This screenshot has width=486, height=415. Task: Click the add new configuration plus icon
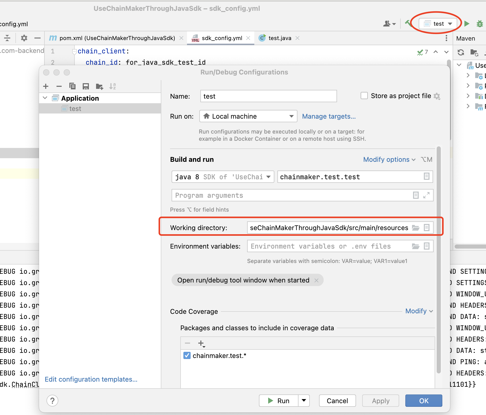click(x=46, y=86)
